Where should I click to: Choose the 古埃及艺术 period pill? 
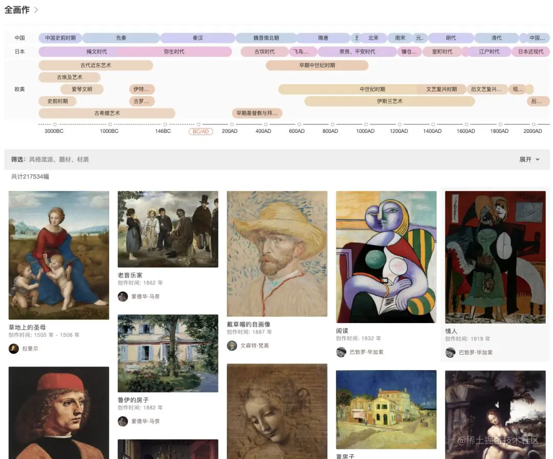(70, 77)
